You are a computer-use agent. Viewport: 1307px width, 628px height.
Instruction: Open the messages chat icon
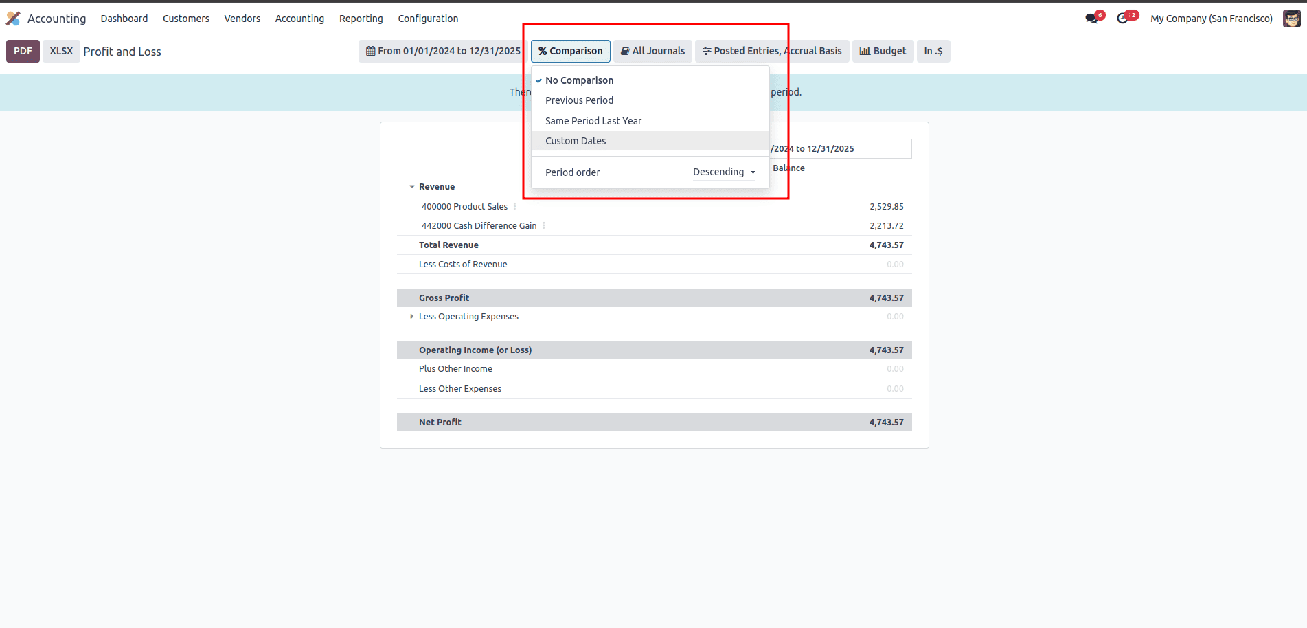pos(1091,19)
